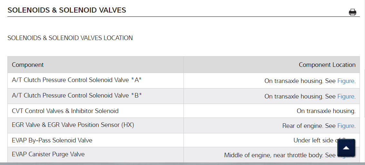This screenshot has width=365, height=165.
Task: Click the Solenoids & Solenoid Valves Location subheading
Action: pos(70,38)
